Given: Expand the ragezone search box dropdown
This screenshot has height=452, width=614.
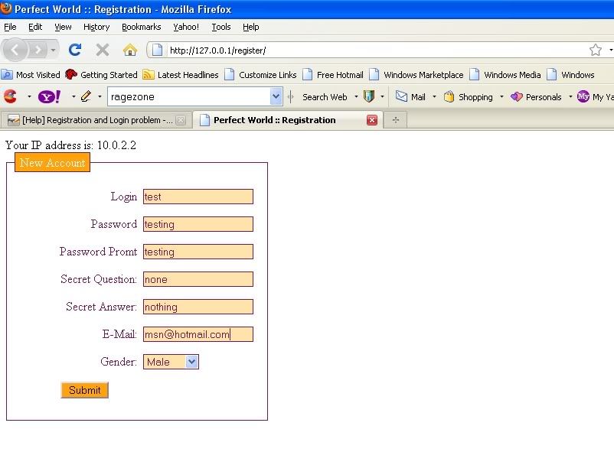Looking at the screenshot, I should (x=274, y=97).
